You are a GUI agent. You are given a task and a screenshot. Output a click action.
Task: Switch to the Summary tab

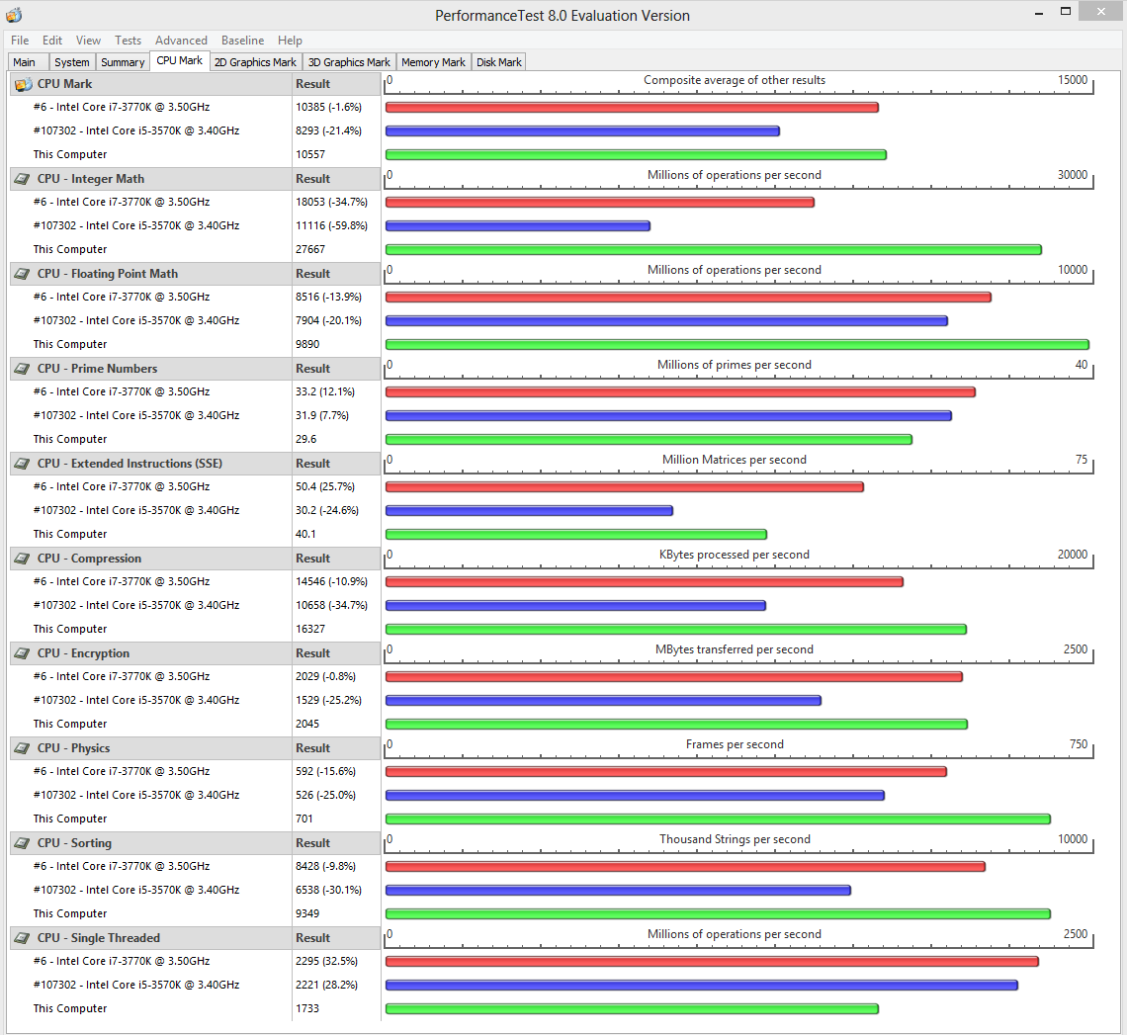pyautogui.click(x=123, y=62)
